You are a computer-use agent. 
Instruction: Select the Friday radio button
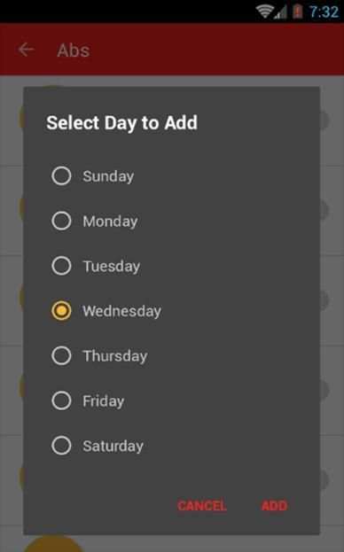point(61,400)
